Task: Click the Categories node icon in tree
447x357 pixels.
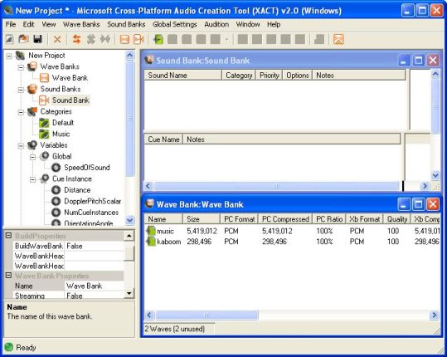Action: 32,111
